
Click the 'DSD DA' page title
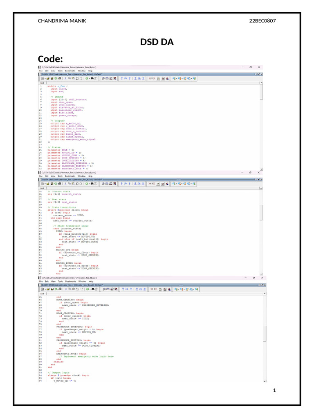157,42
